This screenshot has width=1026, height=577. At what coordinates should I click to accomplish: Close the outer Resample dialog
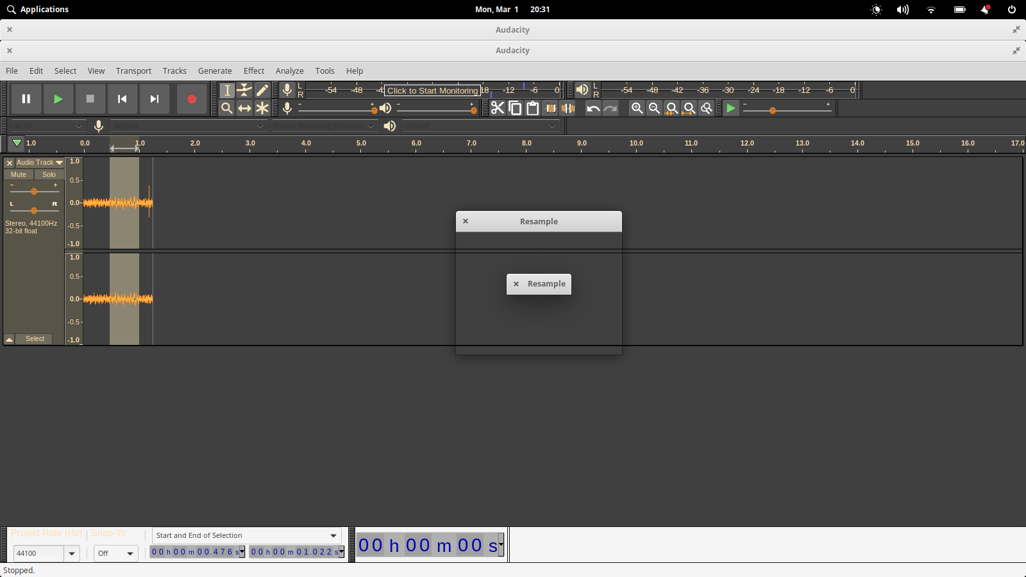(466, 221)
